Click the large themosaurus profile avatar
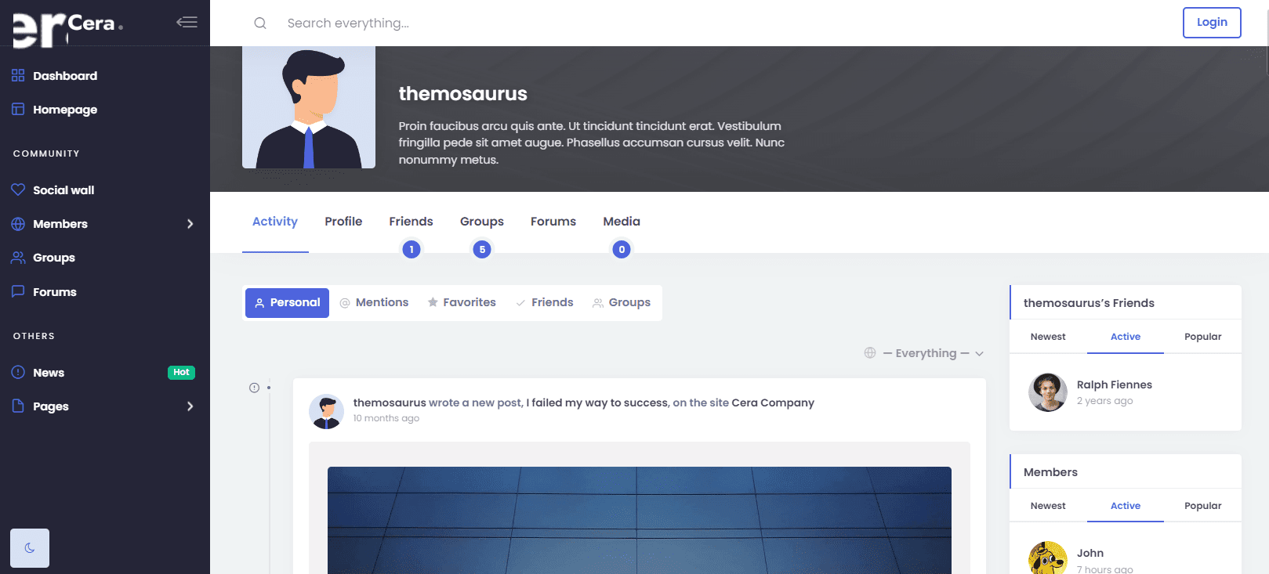Image resolution: width=1269 pixels, height=574 pixels. [x=309, y=107]
